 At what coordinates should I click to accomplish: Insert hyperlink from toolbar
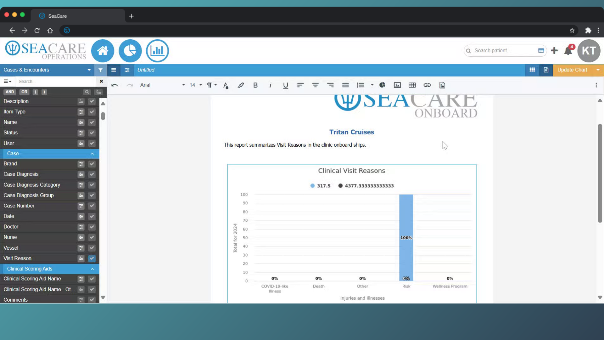[427, 85]
